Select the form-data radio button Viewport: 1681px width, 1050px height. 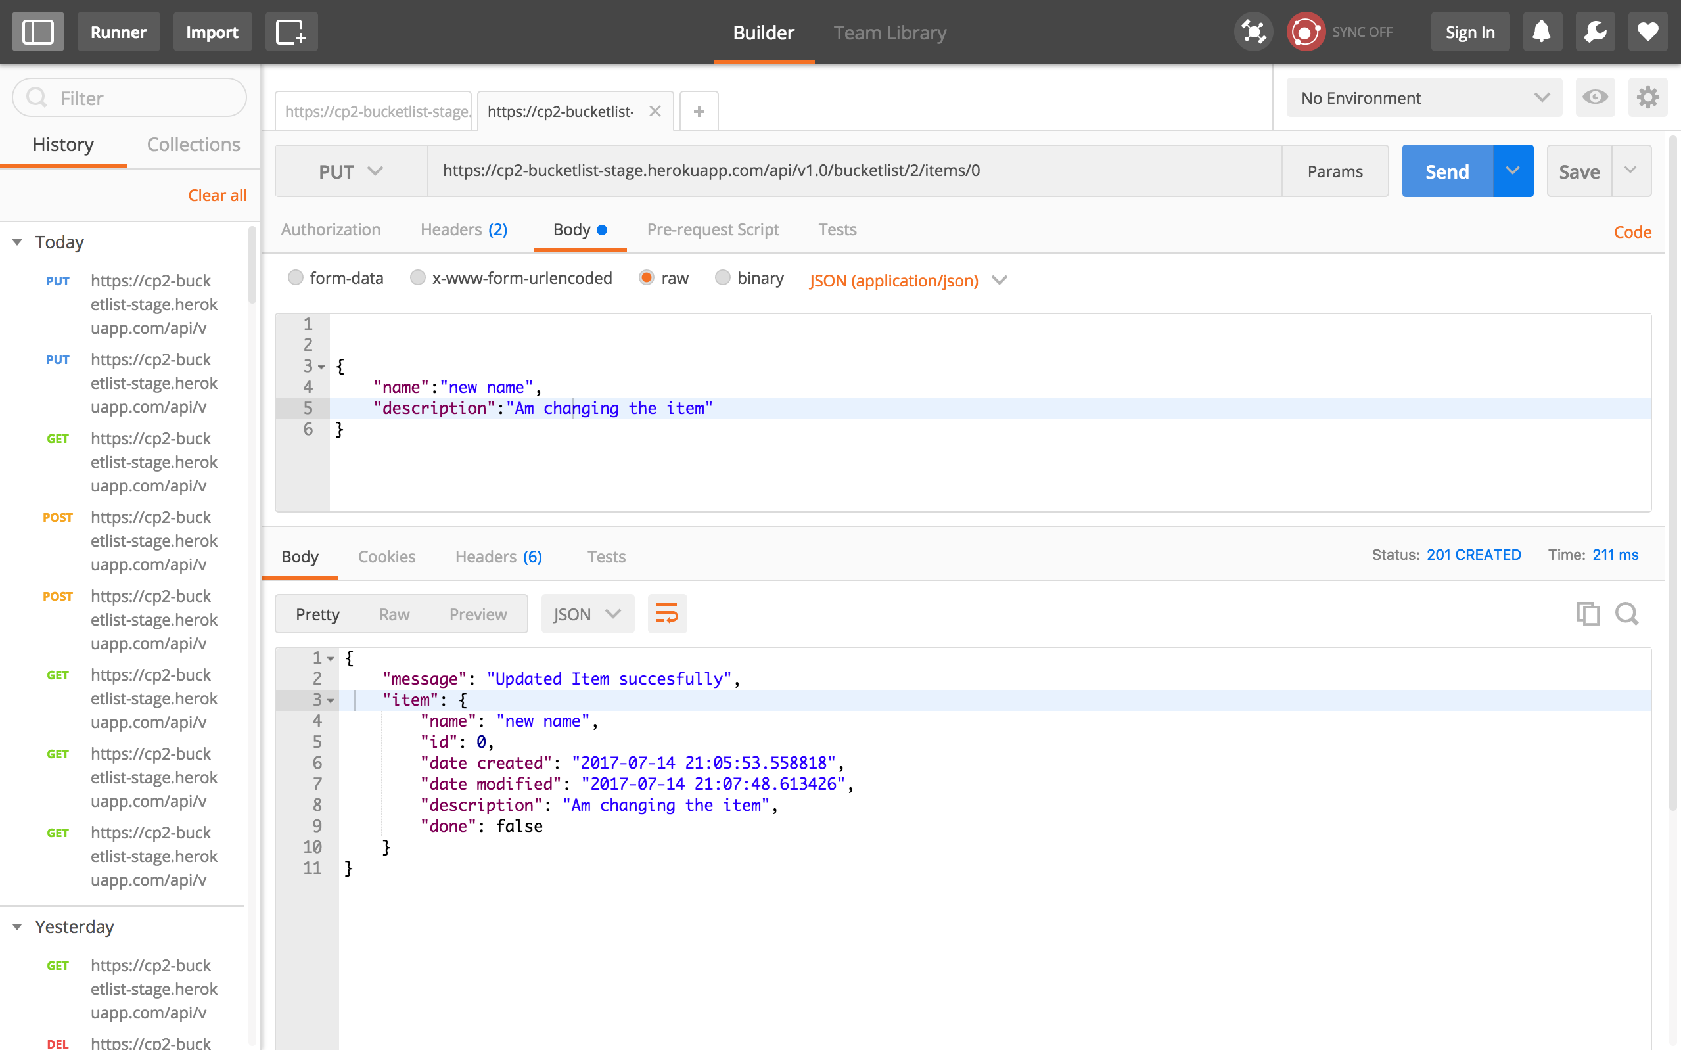coord(296,278)
